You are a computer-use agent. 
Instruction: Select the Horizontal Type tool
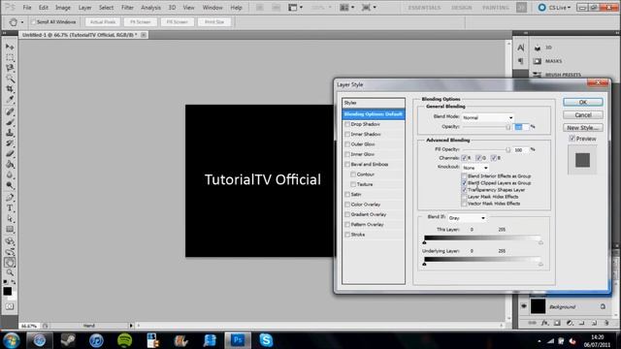(10, 208)
